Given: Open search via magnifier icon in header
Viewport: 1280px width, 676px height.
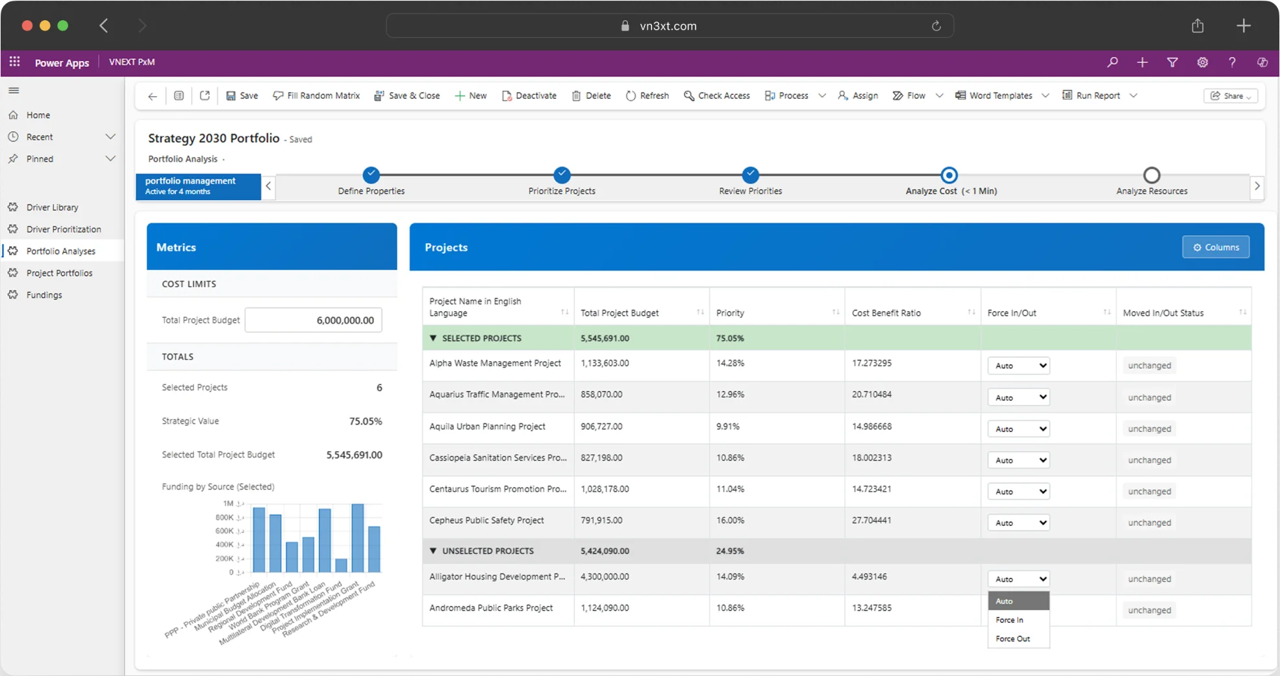Looking at the screenshot, I should 1112,62.
